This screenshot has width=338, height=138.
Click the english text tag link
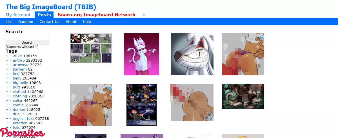click(x=23, y=119)
